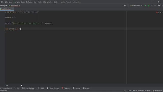Viewport: 163px width, 92px height.
Task: Go to previous highlighted error arrow
Action: [161, 13]
